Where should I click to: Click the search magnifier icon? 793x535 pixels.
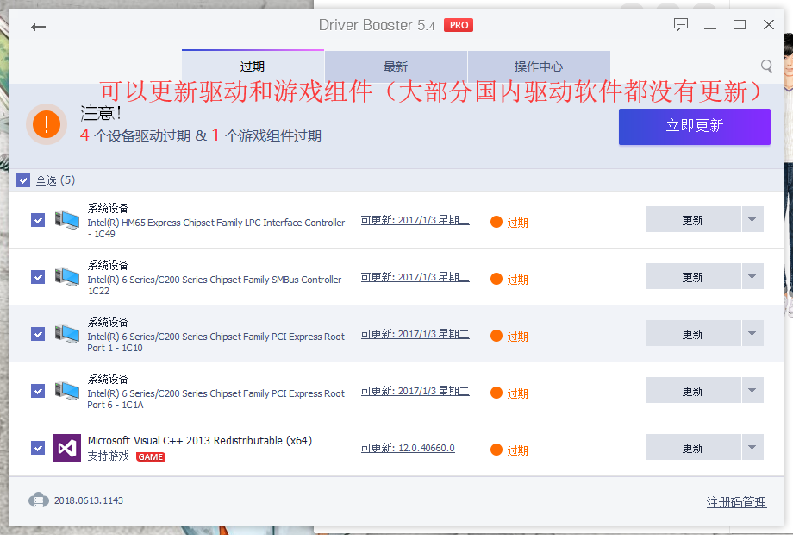(x=766, y=66)
